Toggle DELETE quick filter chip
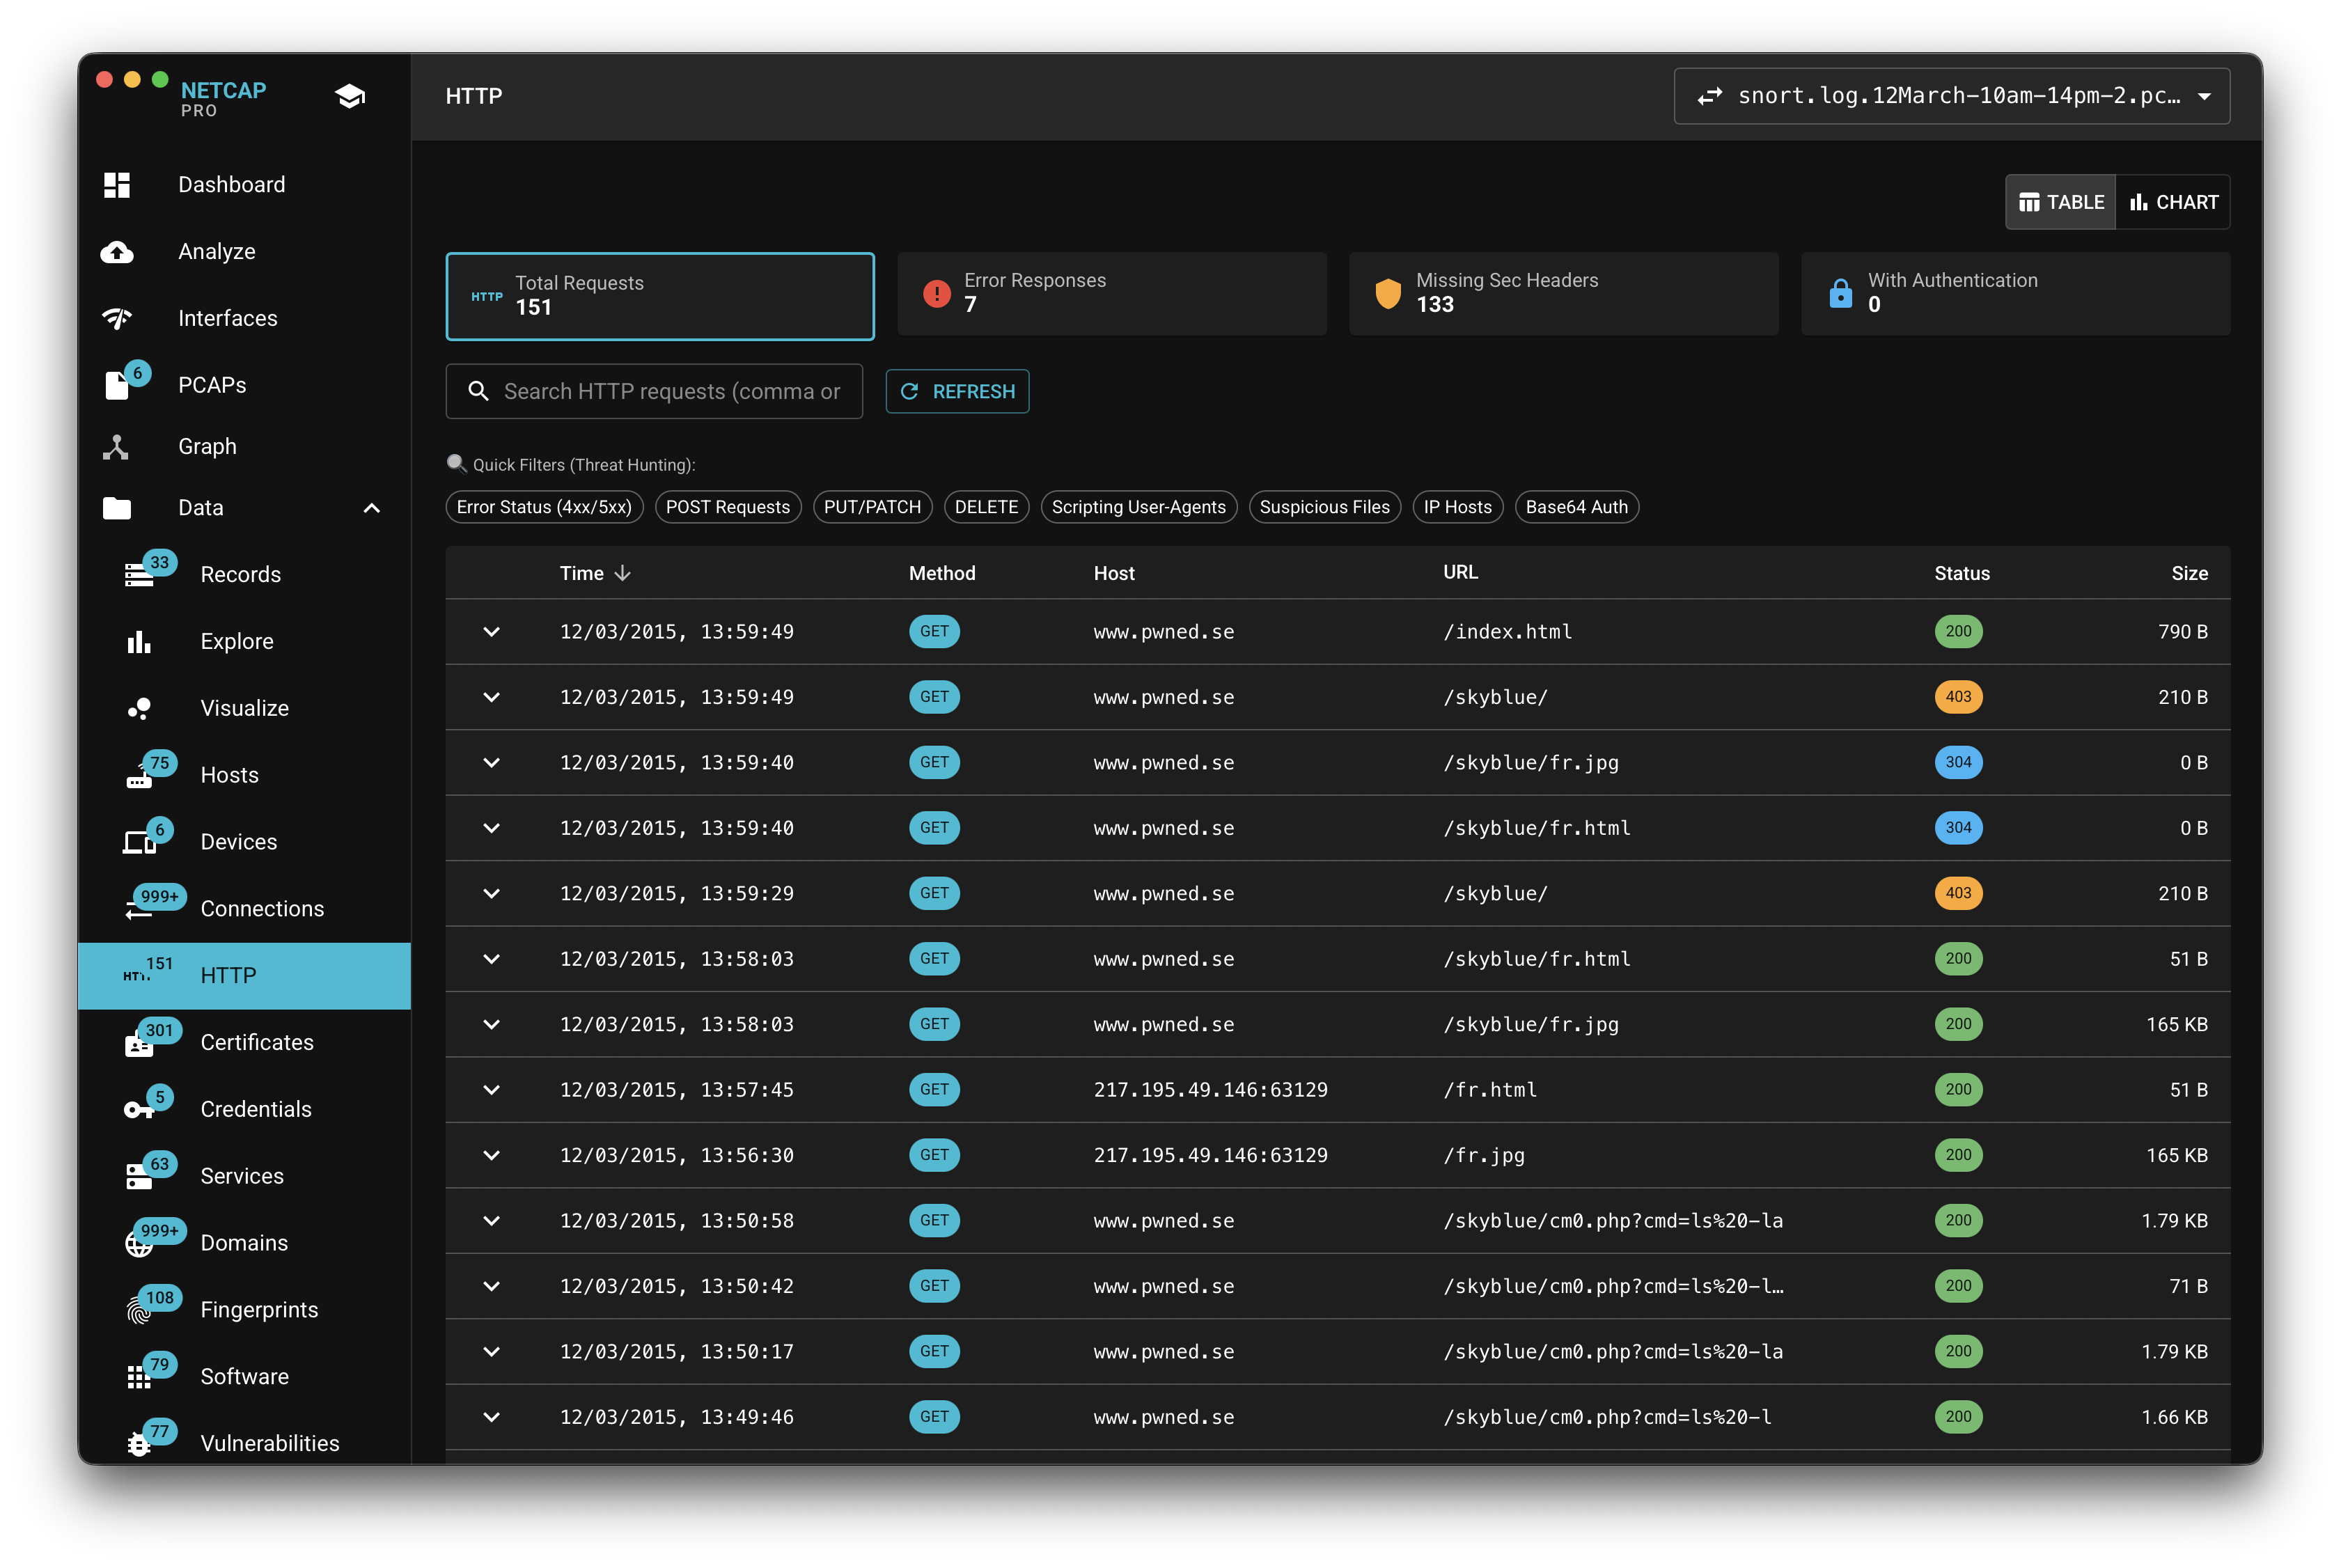The image size is (2341, 1568). (986, 507)
